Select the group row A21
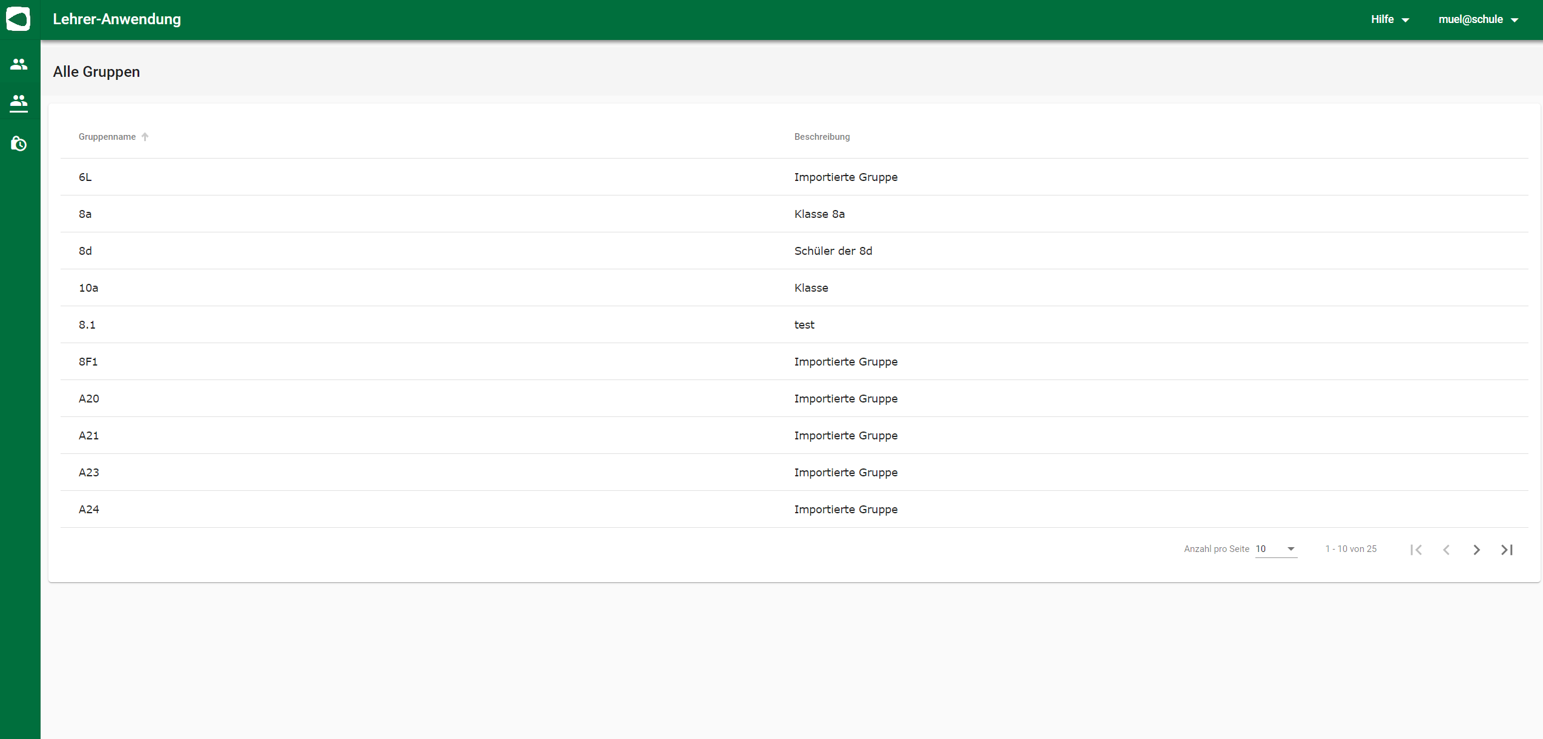The image size is (1543, 739). point(794,435)
